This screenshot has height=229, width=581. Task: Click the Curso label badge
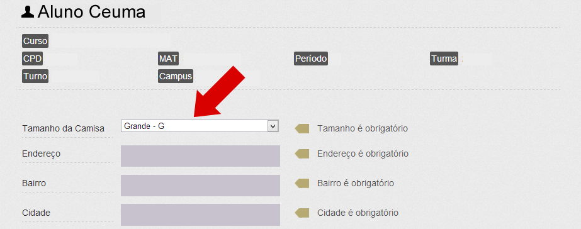35,41
